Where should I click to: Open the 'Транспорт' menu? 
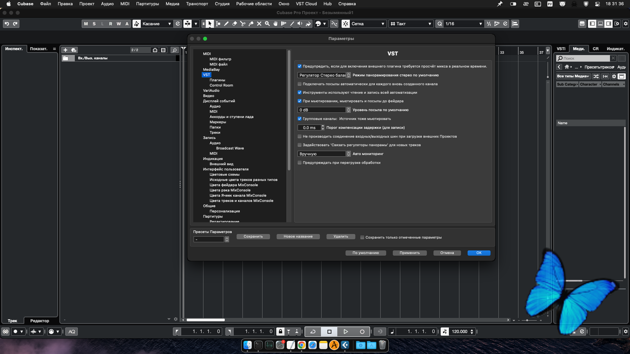(197, 4)
